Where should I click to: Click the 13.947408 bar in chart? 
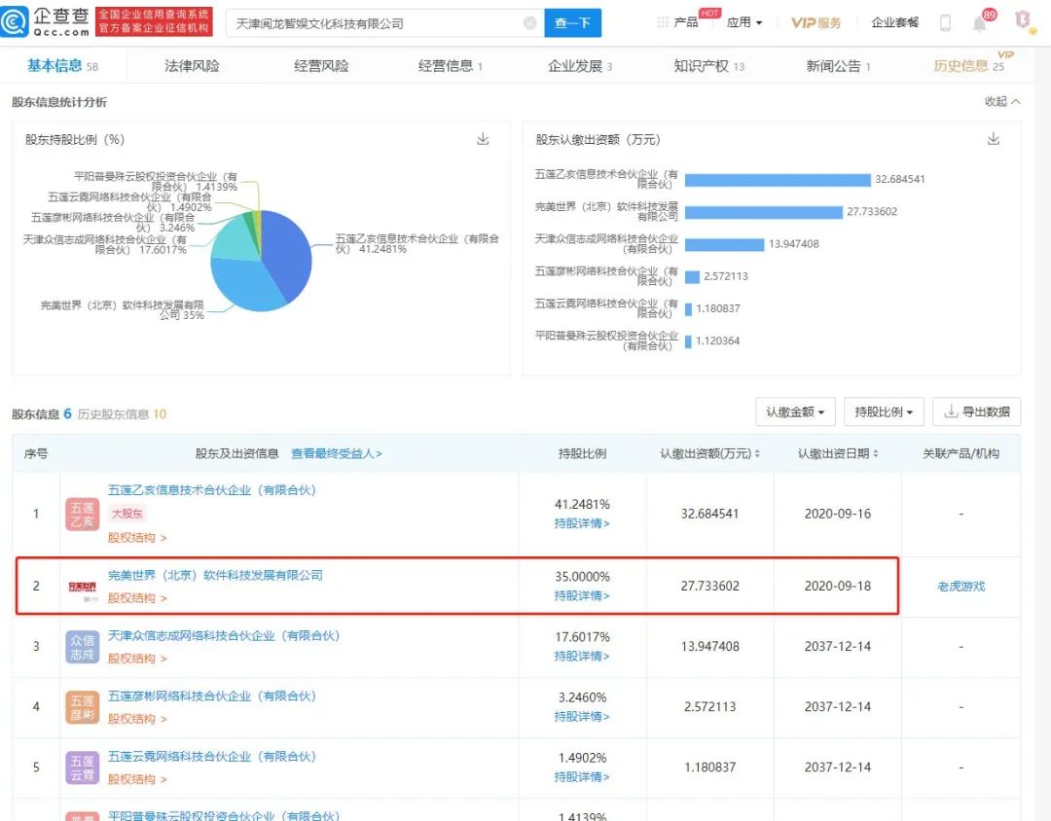tap(725, 244)
